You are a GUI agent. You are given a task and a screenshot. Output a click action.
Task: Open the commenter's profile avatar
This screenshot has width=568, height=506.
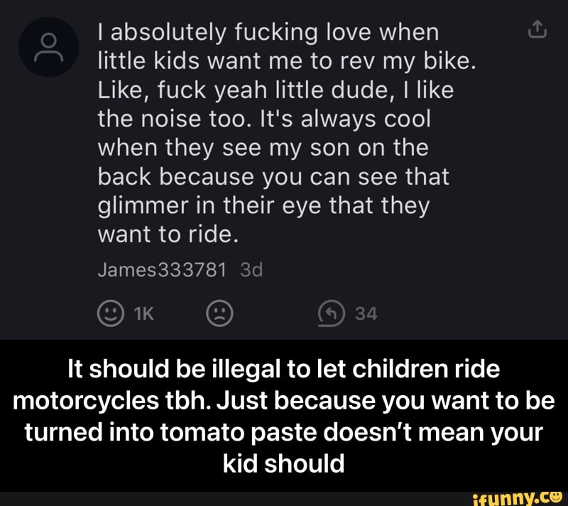pos(48,47)
